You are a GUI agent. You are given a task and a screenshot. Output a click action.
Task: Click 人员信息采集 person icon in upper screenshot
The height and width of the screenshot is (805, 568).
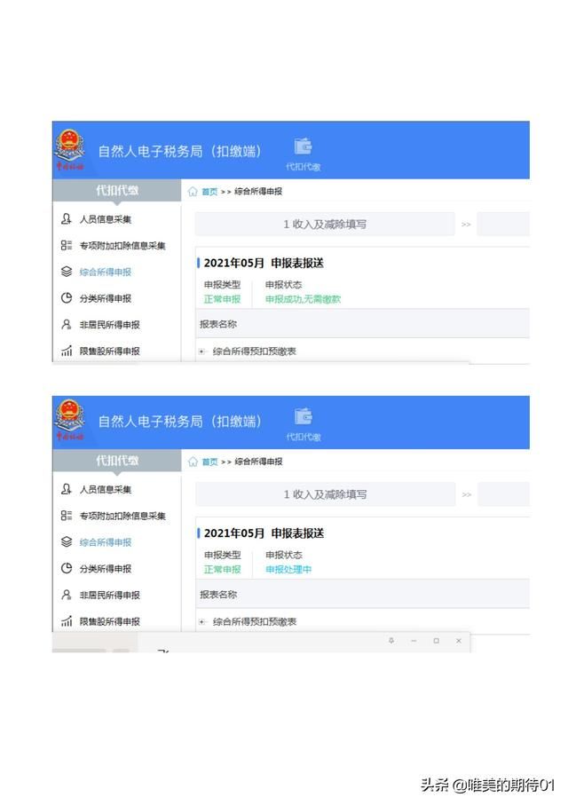(x=67, y=219)
